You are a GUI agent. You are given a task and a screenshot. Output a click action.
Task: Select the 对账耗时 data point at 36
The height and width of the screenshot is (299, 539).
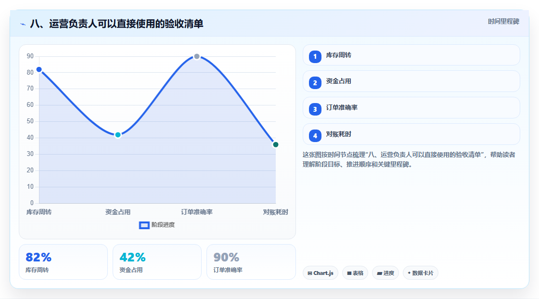click(x=275, y=144)
